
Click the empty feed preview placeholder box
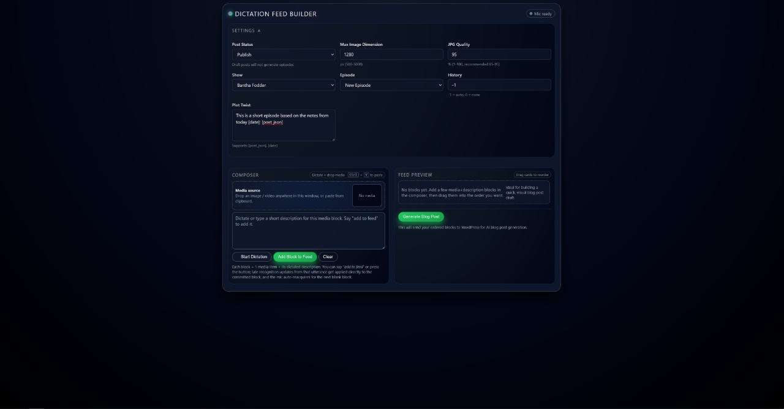[x=474, y=193]
